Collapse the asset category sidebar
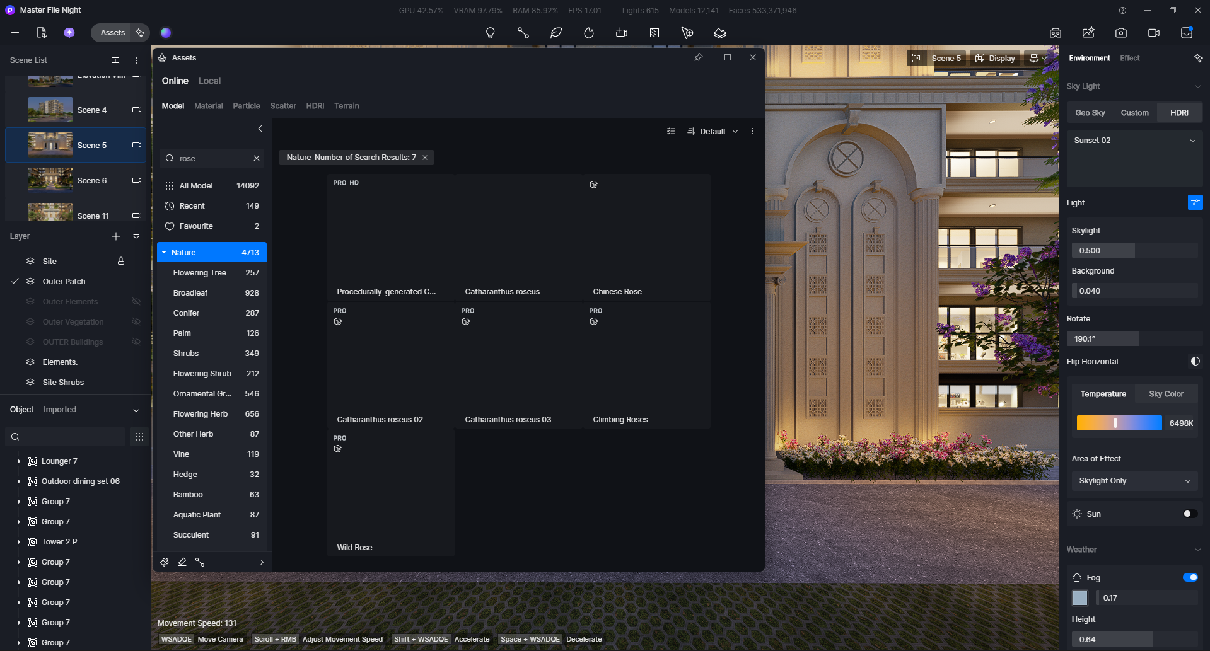Image resolution: width=1210 pixels, height=651 pixels. point(259,129)
